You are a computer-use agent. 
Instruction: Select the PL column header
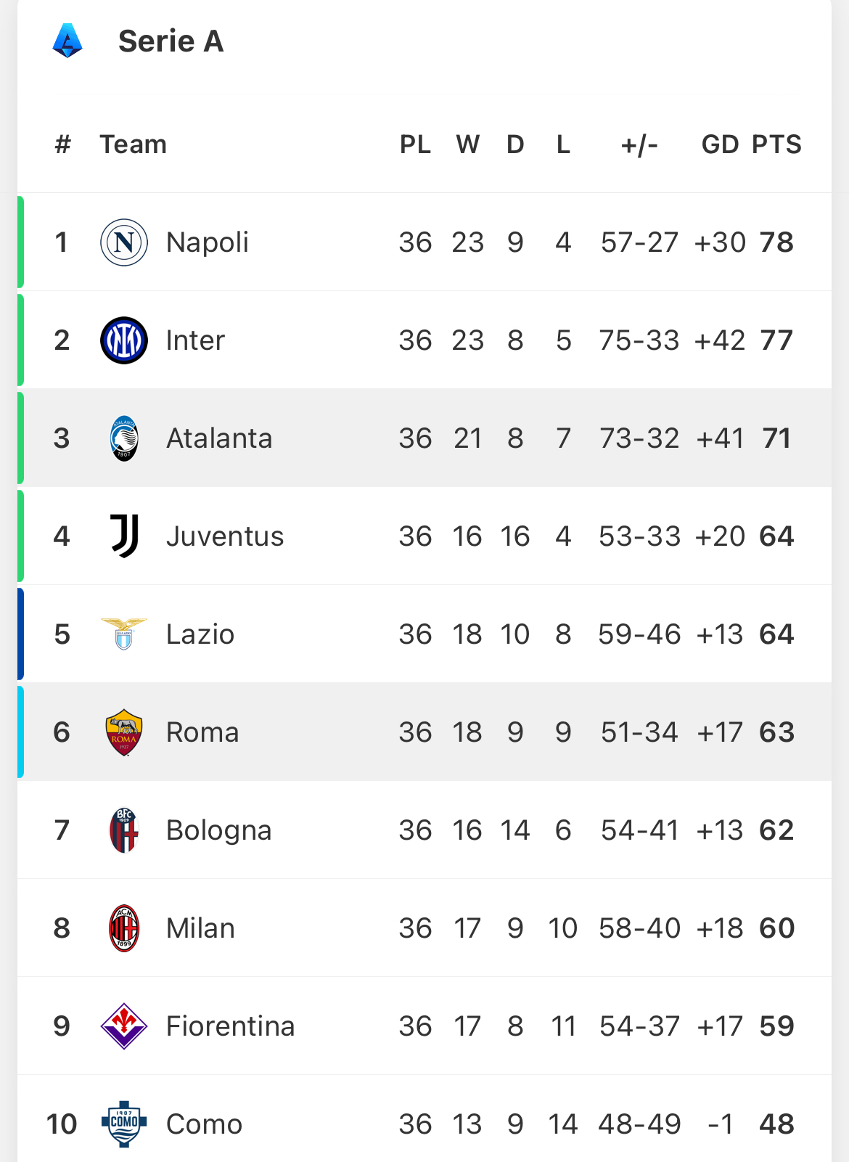tap(416, 144)
